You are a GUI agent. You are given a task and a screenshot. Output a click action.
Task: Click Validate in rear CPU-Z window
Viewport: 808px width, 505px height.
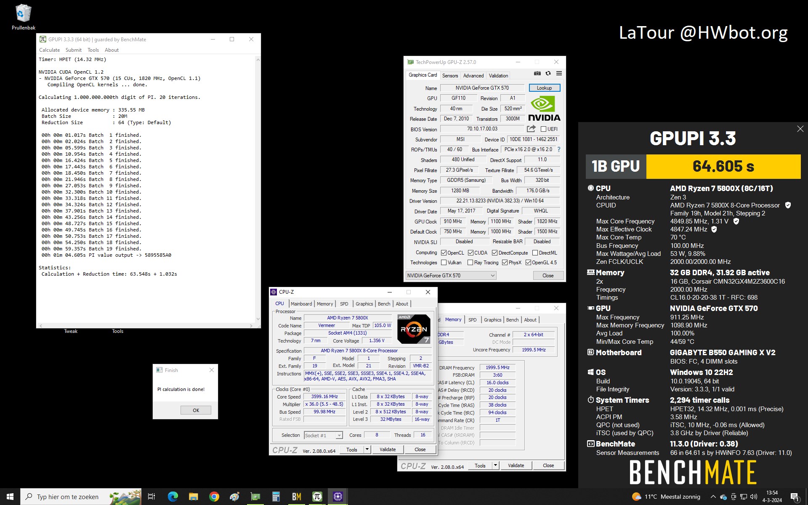(x=516, y=465)
